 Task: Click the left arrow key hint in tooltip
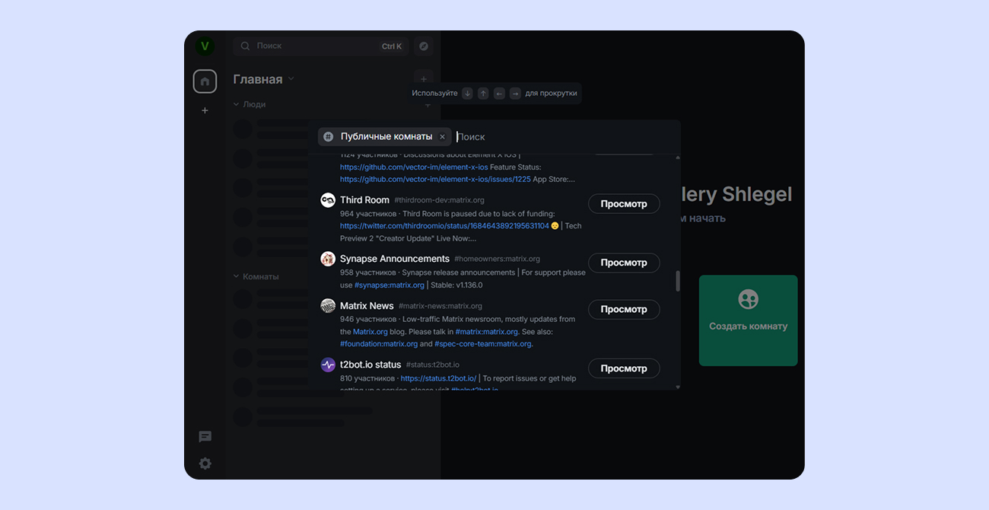tap(499, 94)
